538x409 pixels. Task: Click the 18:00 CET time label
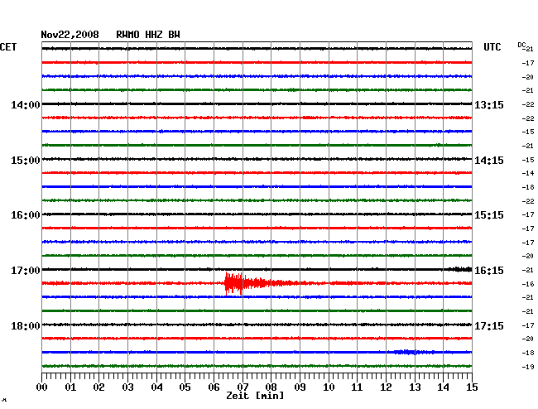point(26,325)
